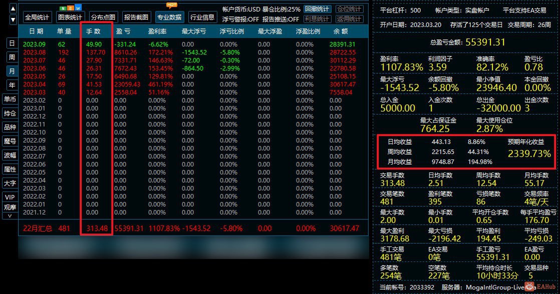Open the 波幅 sidebar option
The height and width of the screenshot is (294, 560).
(x=10, y=155)
